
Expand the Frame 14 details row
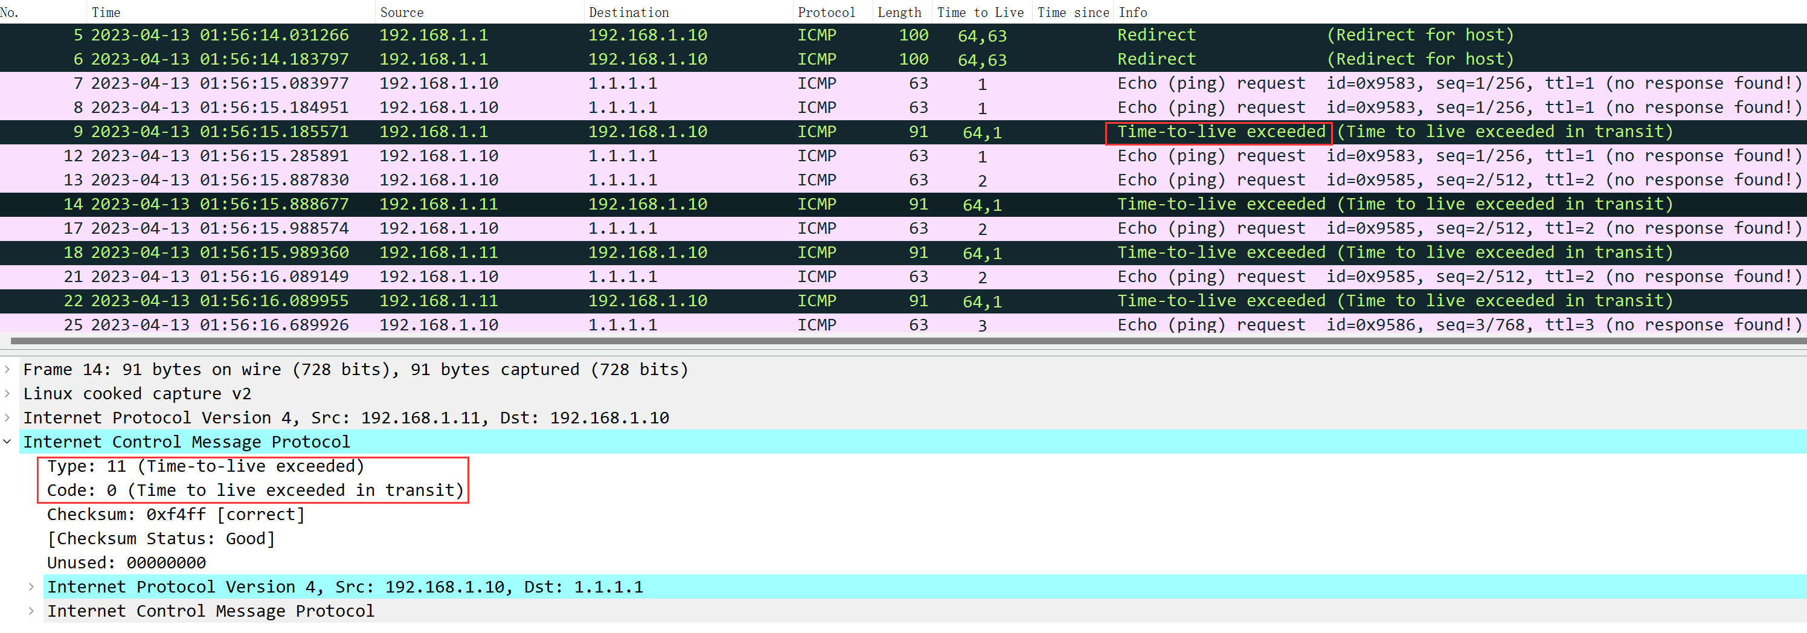(x=7, y=369)
